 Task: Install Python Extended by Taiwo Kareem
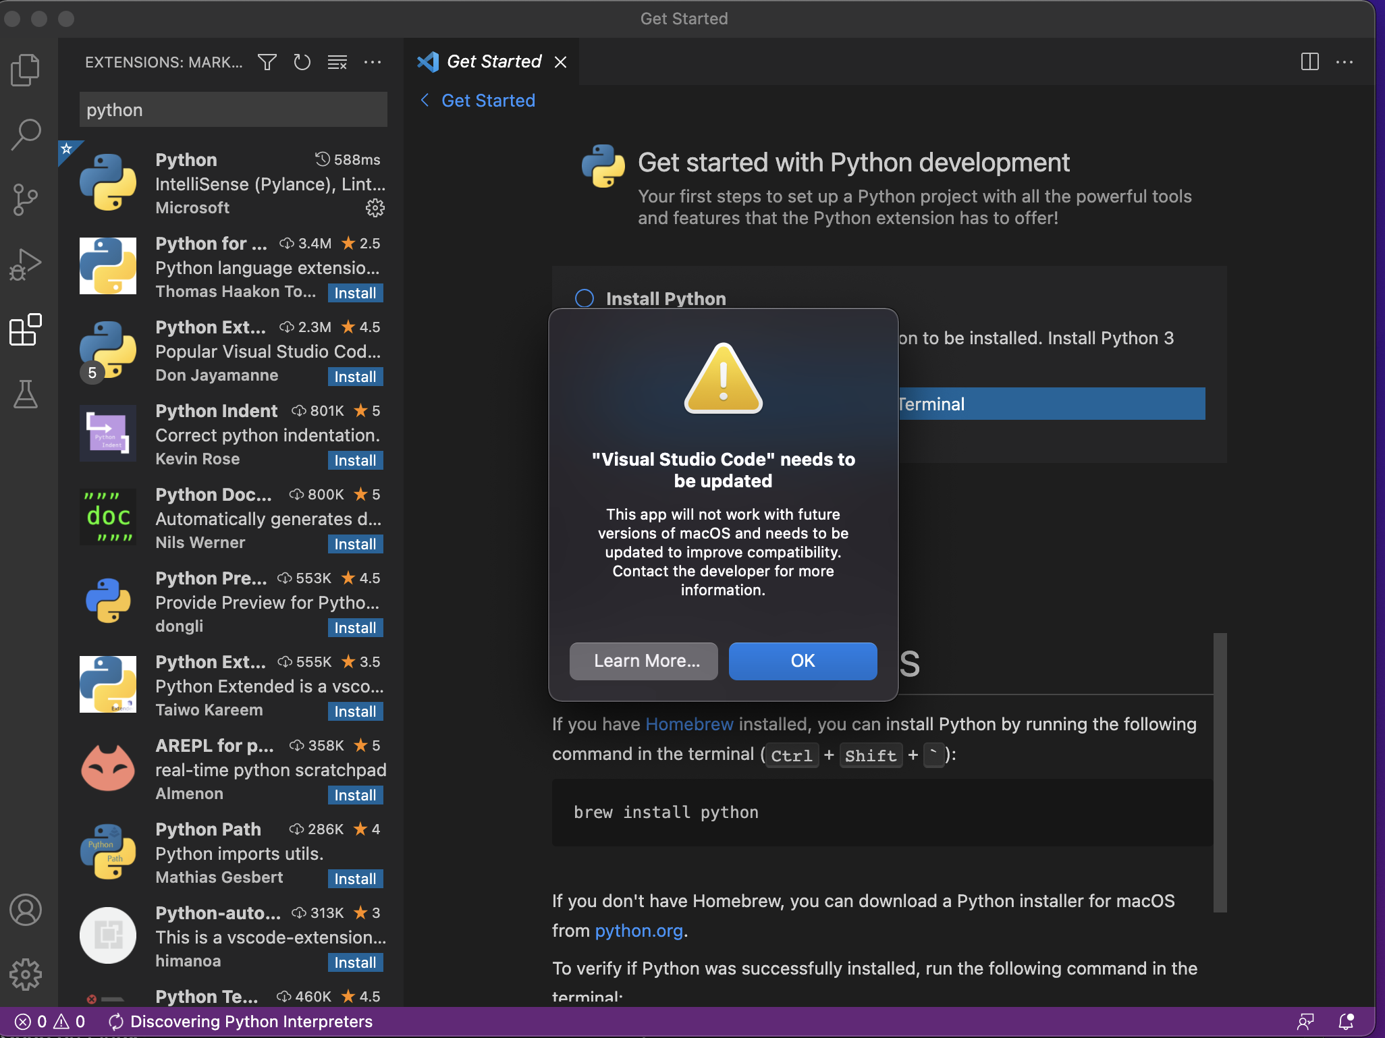(x=356, y=711)
